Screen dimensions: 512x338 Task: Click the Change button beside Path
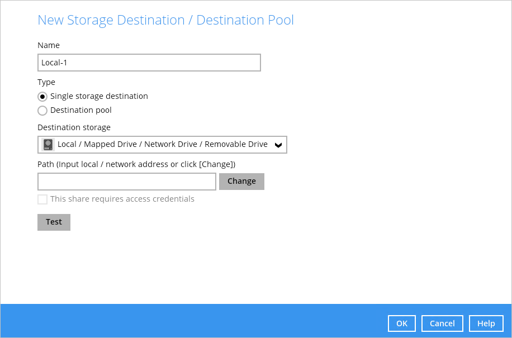click(241, 182)
